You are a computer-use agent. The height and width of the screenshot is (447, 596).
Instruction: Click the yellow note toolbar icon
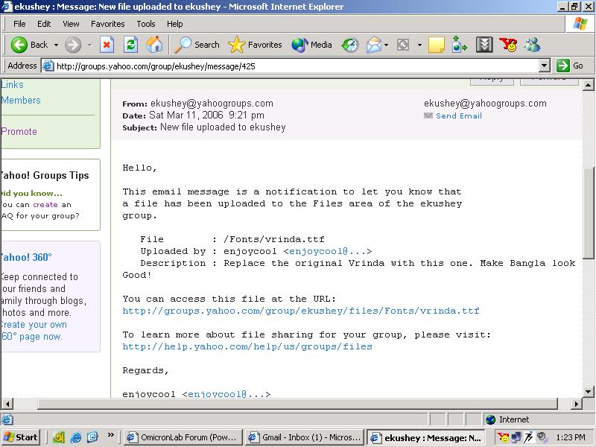click(x=436, y=45)
